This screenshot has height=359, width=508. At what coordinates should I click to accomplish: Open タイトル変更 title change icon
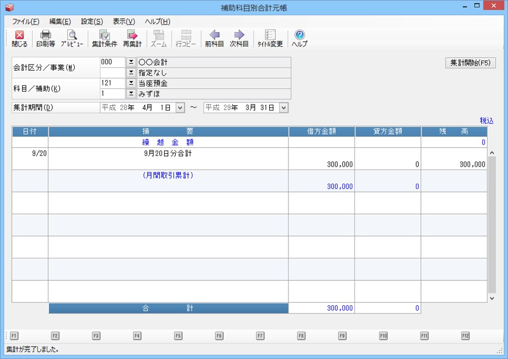(270, 39)
